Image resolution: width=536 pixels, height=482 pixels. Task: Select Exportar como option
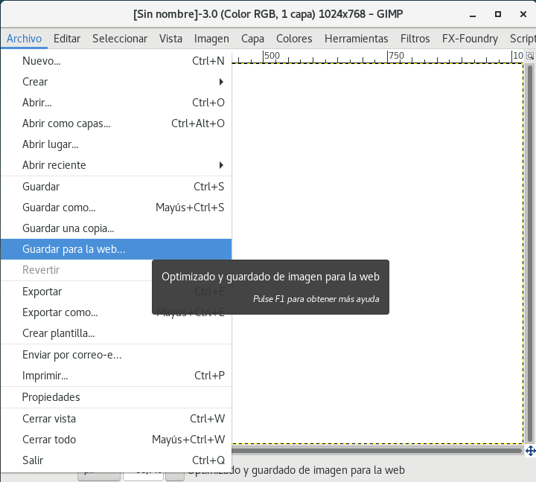point(60,312)
